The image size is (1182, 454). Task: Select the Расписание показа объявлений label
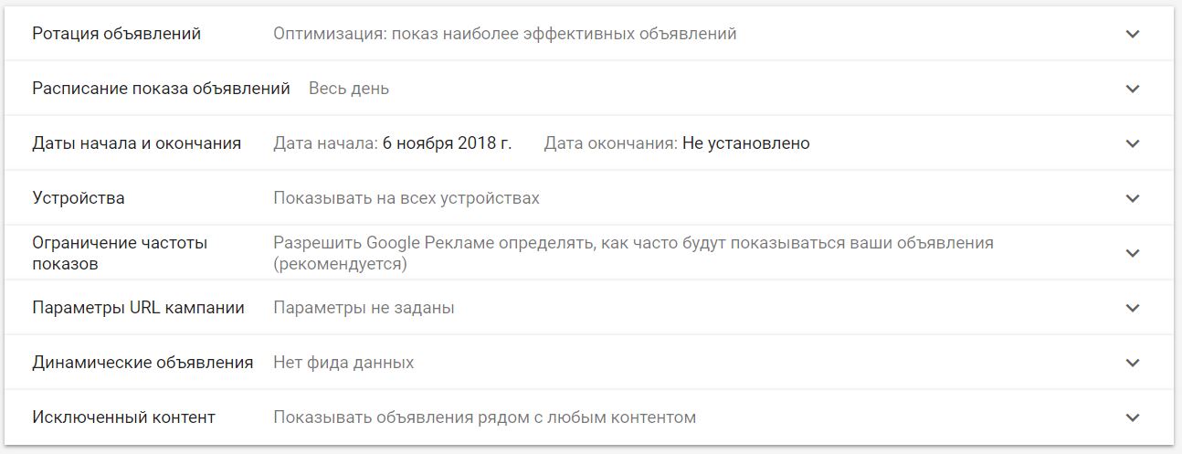coord(162,89)
